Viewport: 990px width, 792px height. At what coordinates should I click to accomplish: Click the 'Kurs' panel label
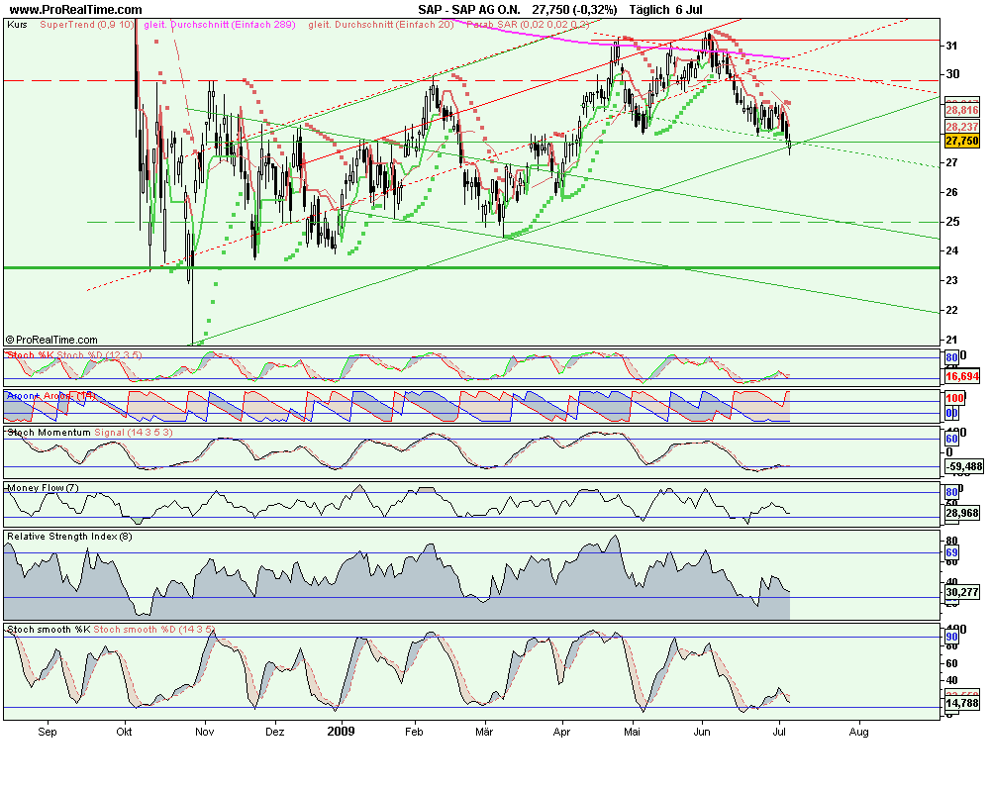[17, 25]
